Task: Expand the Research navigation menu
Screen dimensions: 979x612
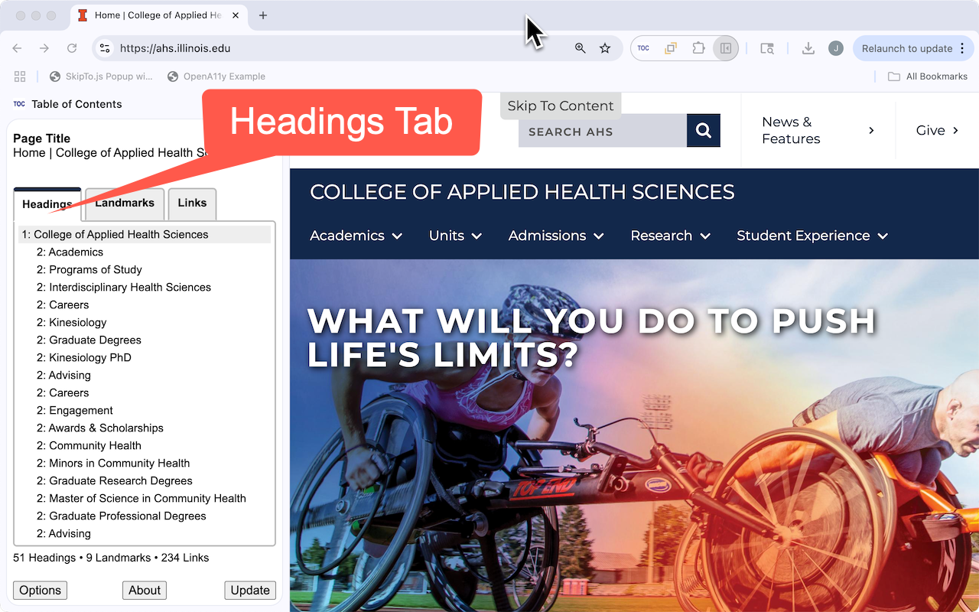Action: [x=670, y=236]
